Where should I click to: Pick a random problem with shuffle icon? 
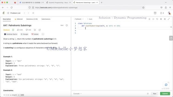(x=33, y=13)
